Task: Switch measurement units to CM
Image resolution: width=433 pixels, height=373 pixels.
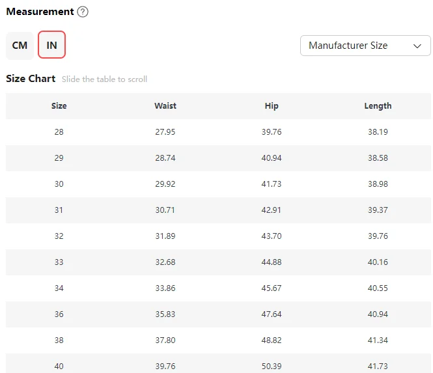Action: (x=20, y=46)
